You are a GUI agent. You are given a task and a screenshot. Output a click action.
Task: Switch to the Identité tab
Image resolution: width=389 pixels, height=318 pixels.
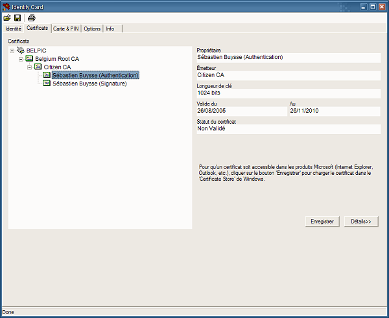(x=13, y=29)
